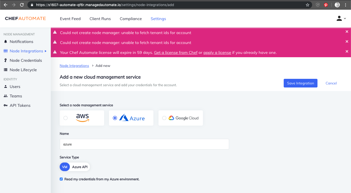Click the Node Credentials key icon
The width and height of the screenshot is (351, 193).
[x=6, y=60]
